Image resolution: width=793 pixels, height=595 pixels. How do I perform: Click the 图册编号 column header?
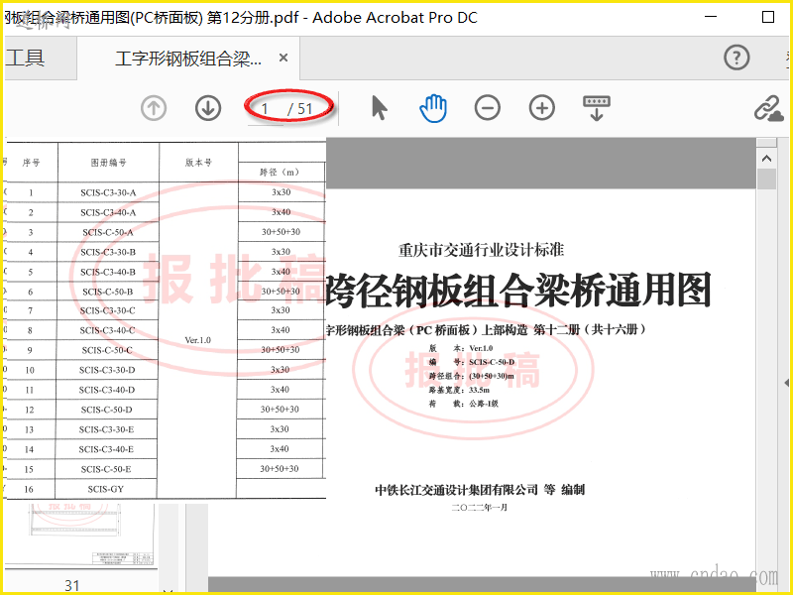(108, 163)
